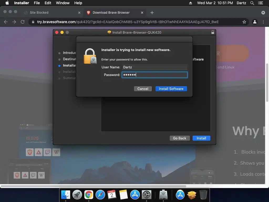Reload the page with the refresh icon
The image size is (269, 202).
click(23, 22)
